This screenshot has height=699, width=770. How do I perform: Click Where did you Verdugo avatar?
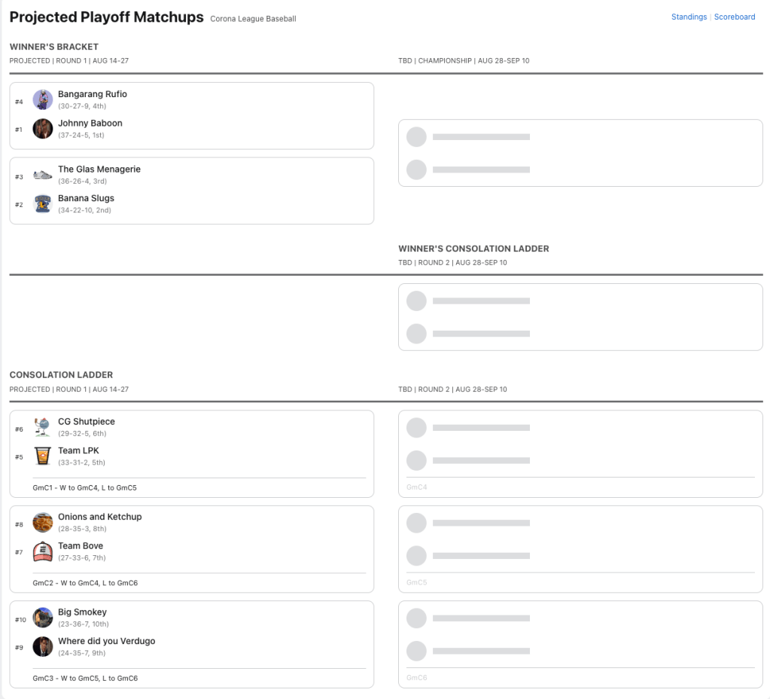[43, 647]
